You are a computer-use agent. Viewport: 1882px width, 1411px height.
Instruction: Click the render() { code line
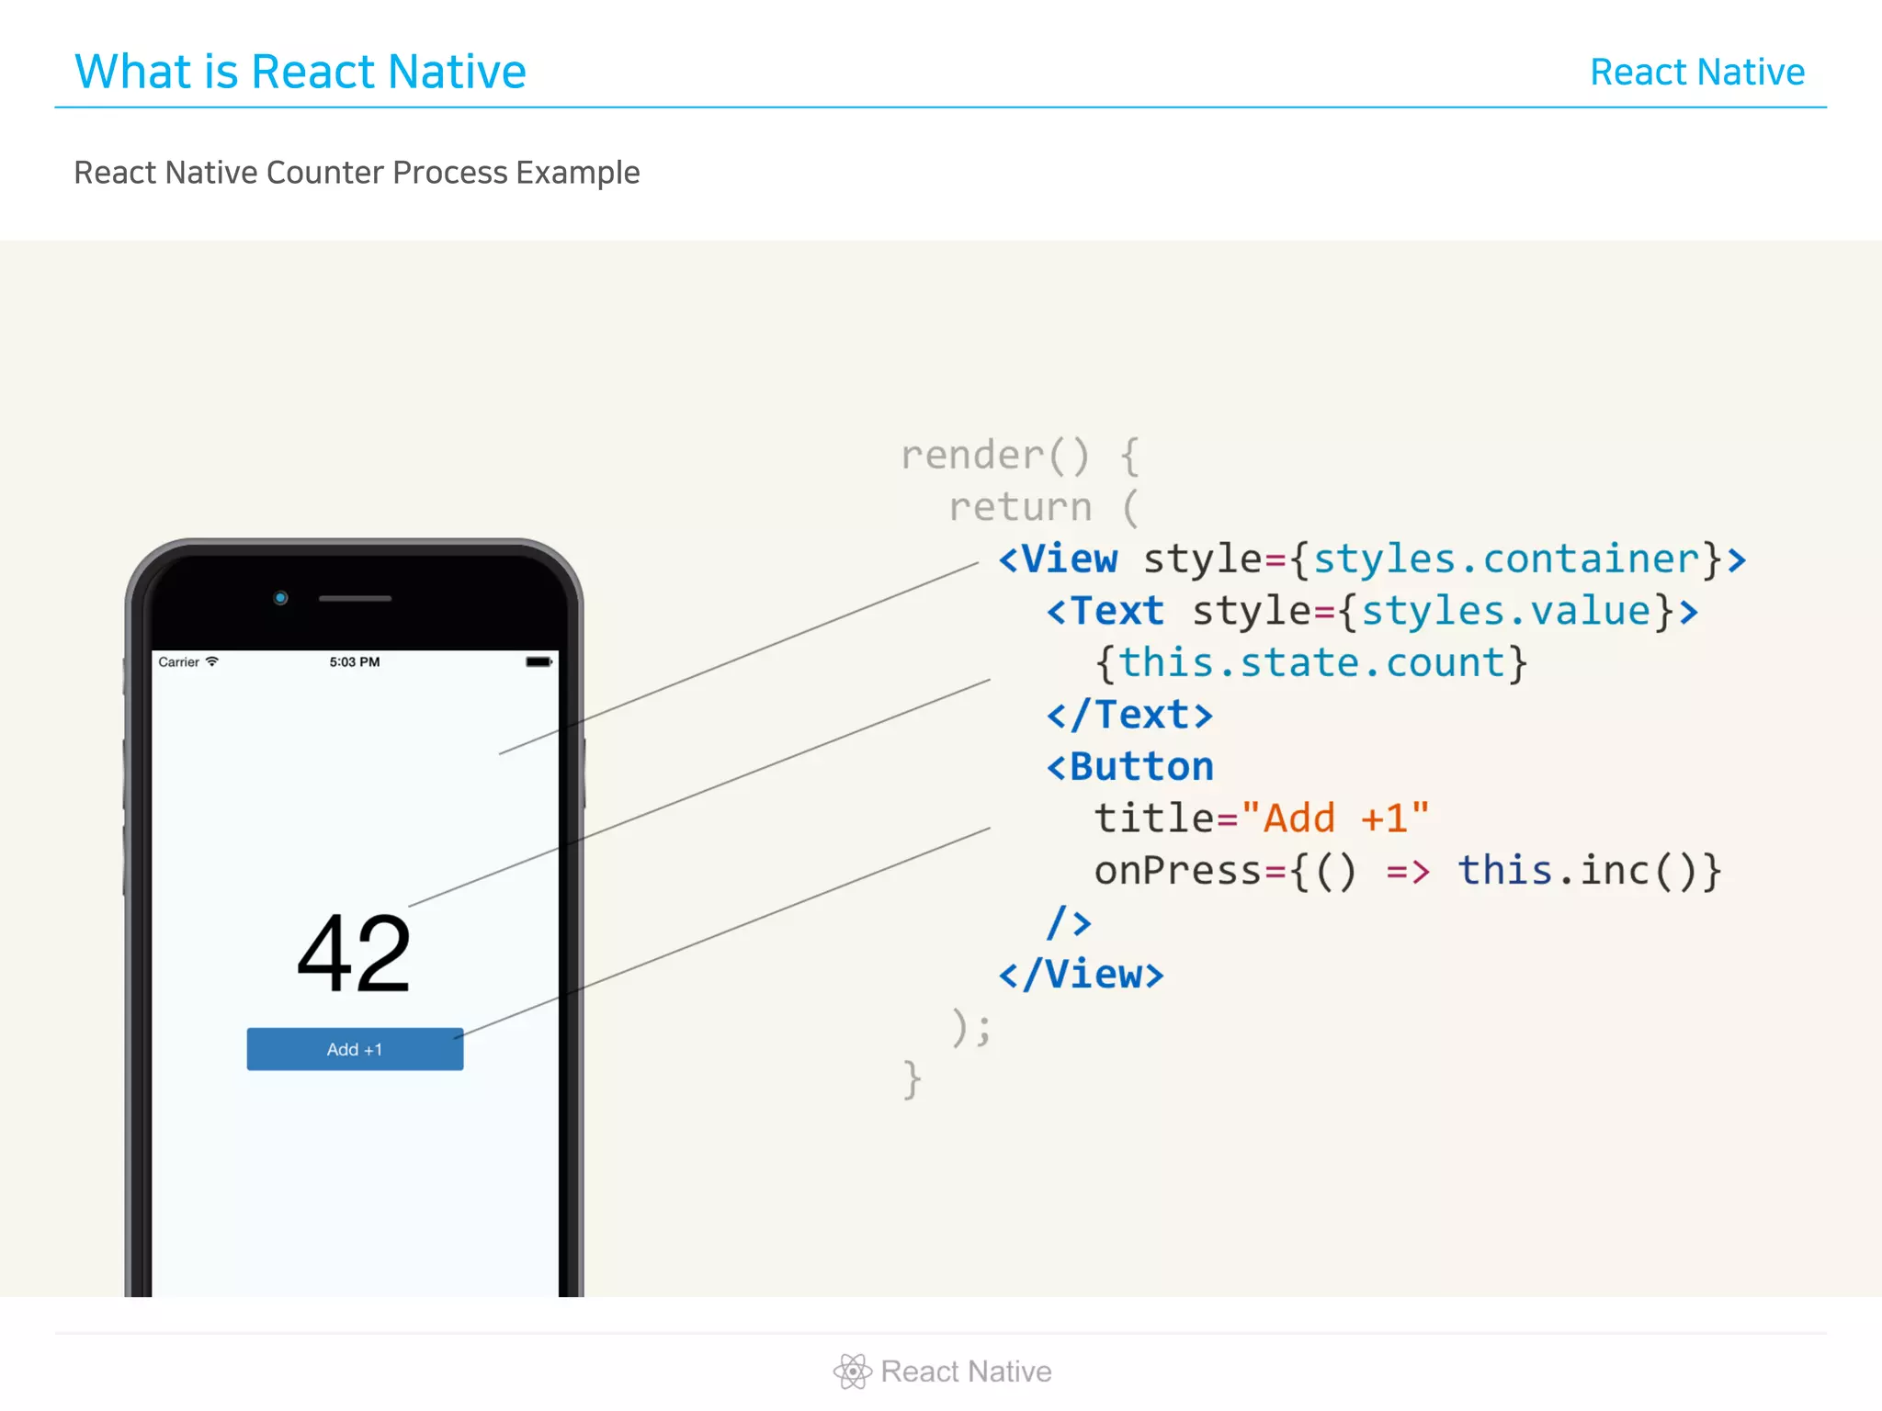(x=1020, y=456)
